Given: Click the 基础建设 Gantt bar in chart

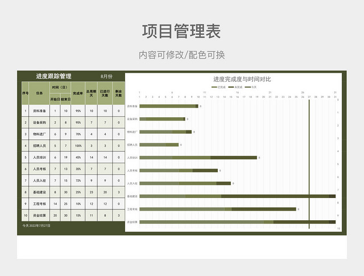Looking at the screenshot, I should (238, 196).
